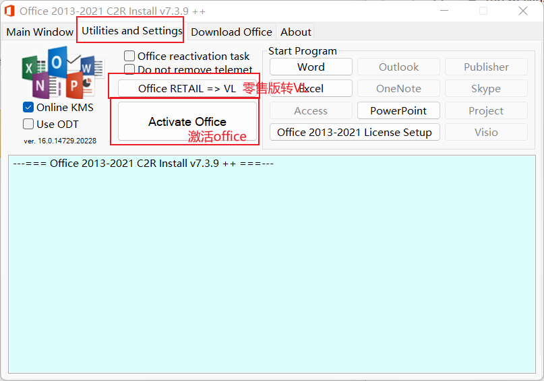This screenshot has height=381, width=544.
Task: Select the Utilities and Settings tab
Action: point(131,31)
